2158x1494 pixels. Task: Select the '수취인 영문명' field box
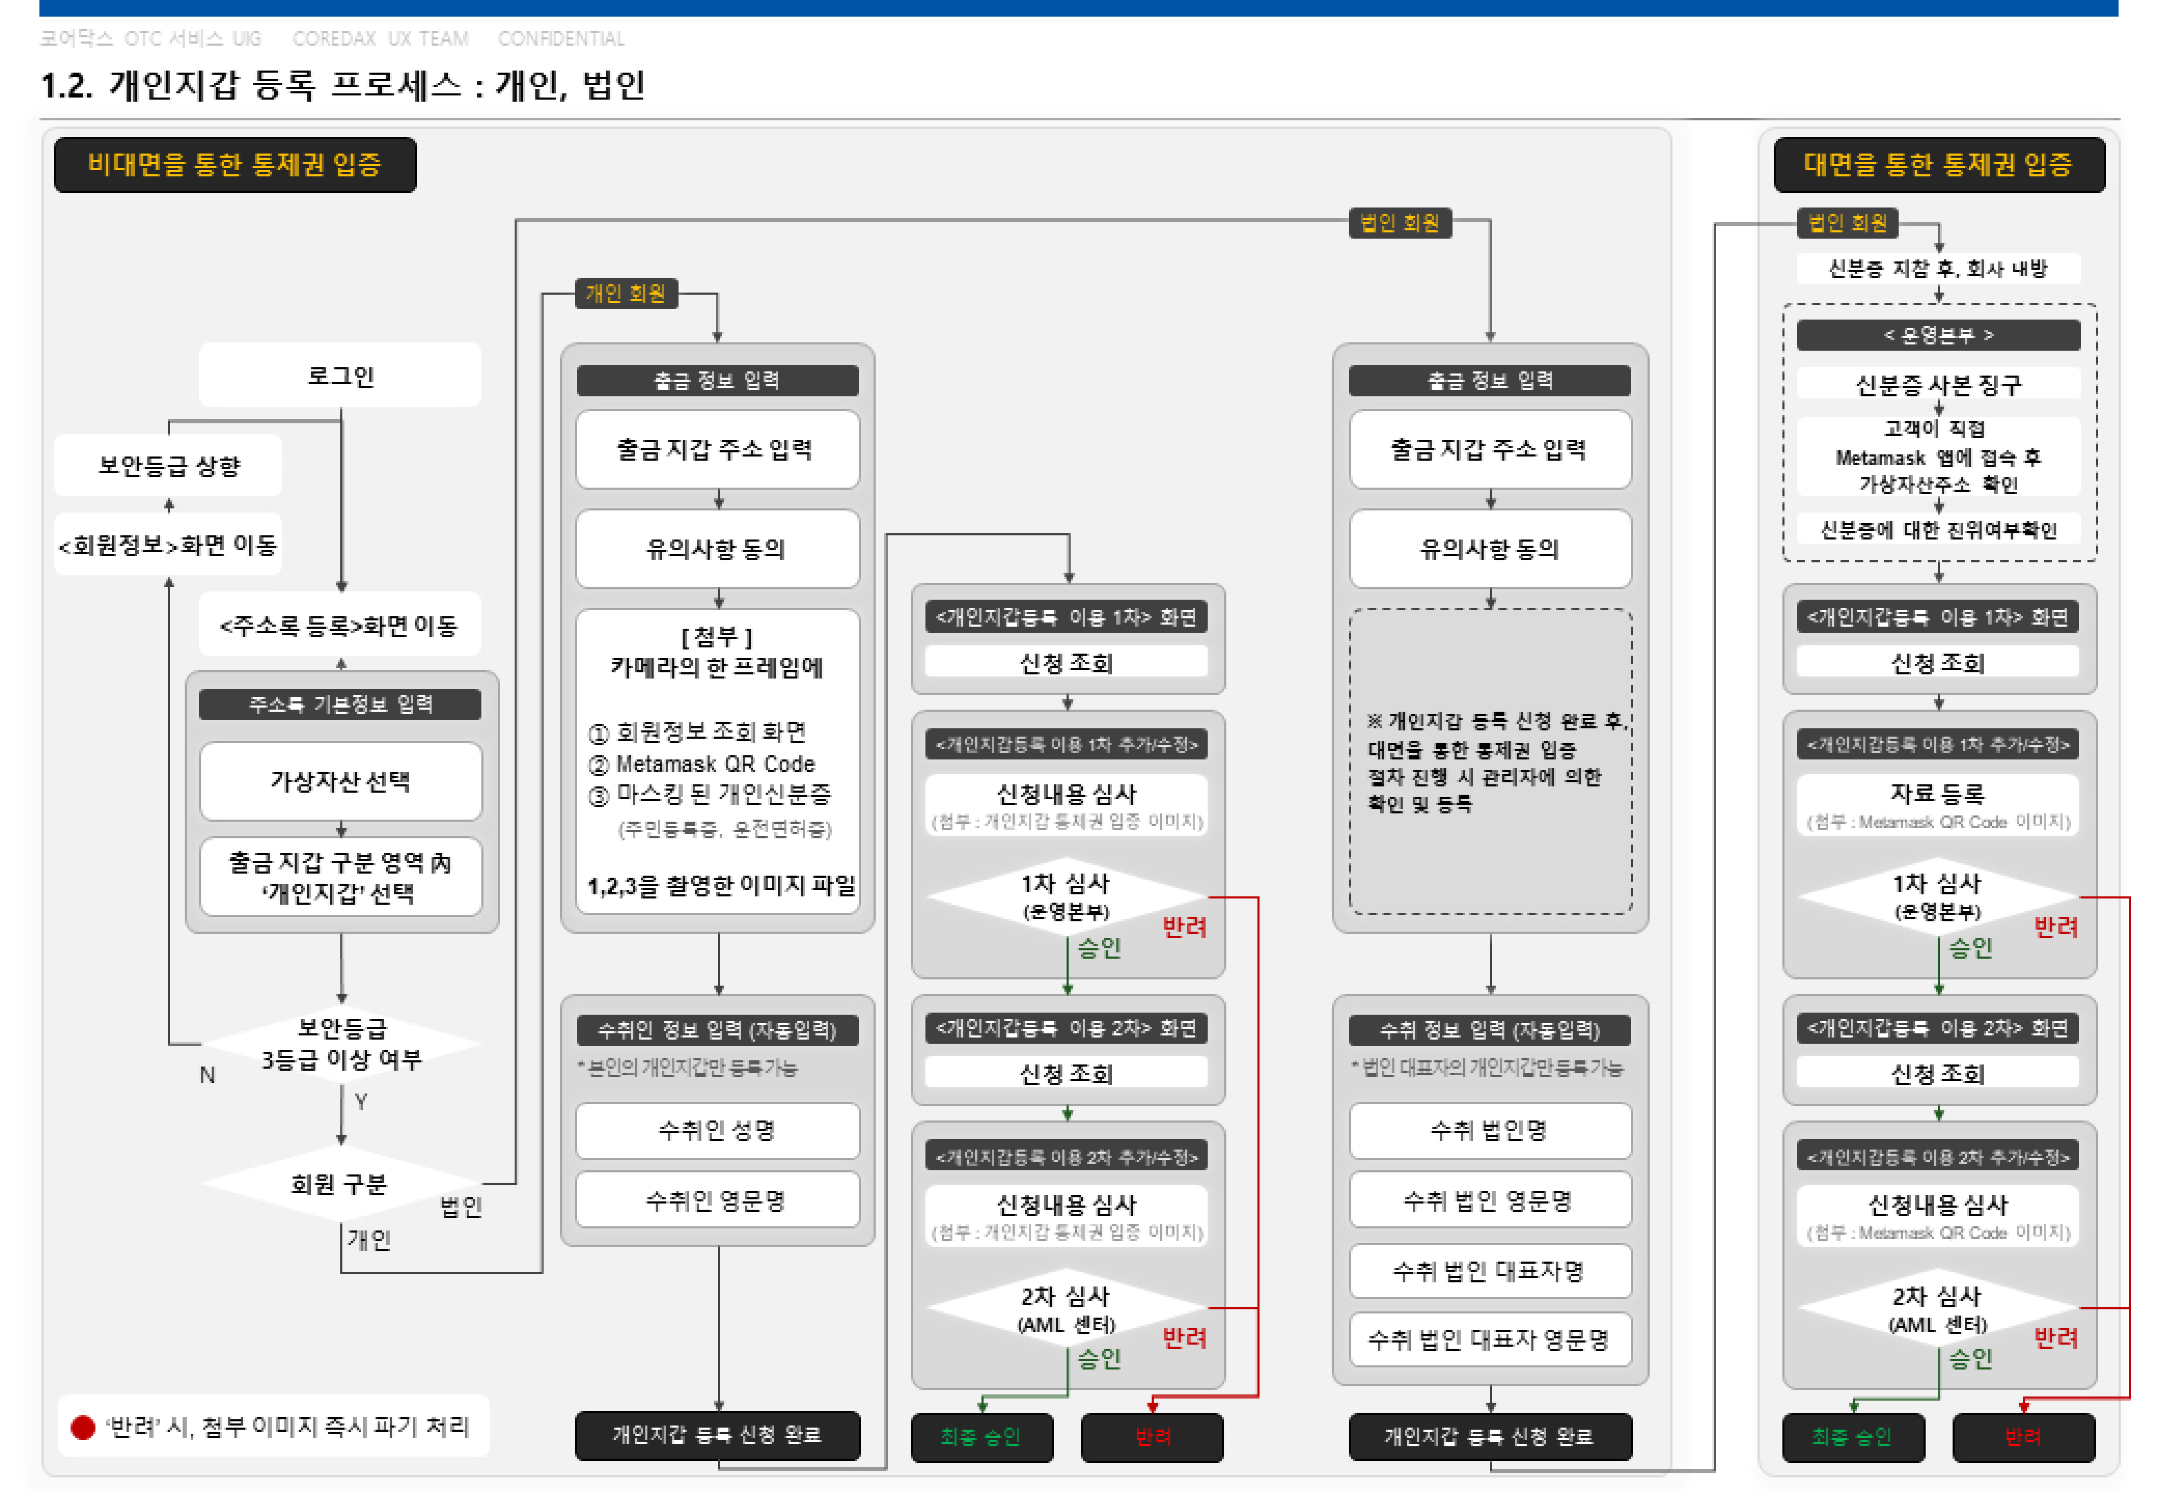point(718,1200)
